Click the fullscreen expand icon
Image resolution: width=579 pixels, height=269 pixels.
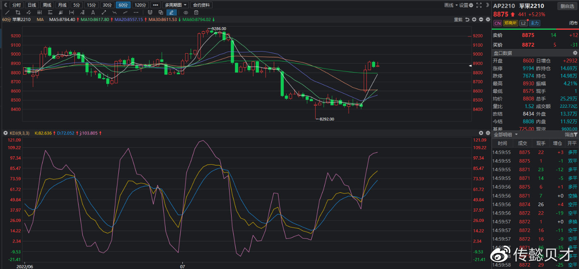(479, 5)
